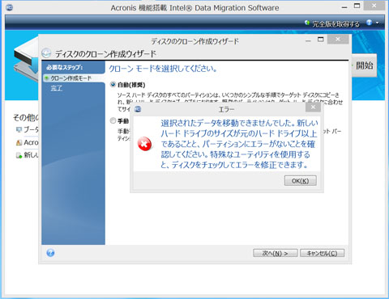Close the クローン作成ウィザード window

338,40
